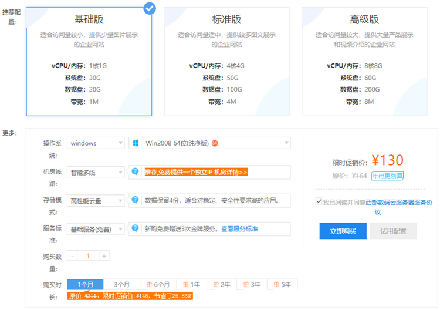
Task: Click the help icon beside 服务标准 dropdown
Action: [x=135, y=228]
